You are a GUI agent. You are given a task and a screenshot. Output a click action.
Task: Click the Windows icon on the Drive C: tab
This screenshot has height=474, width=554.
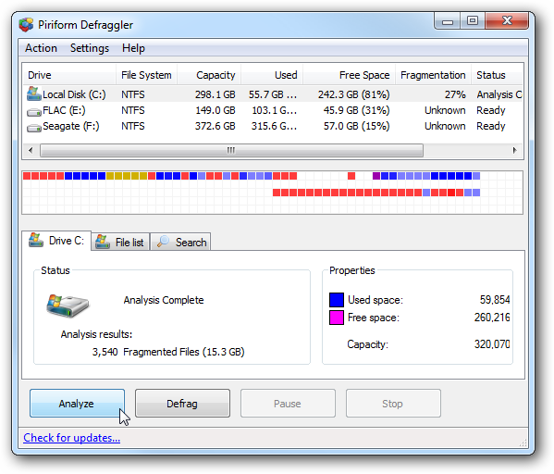tap(36, 240)
